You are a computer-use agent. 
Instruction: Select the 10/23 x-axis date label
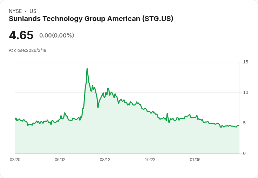pos(150,160)
